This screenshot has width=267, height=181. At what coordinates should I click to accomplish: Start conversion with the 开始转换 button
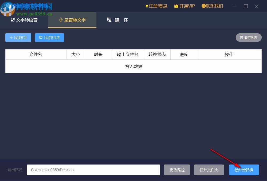[x=244, y=170]
